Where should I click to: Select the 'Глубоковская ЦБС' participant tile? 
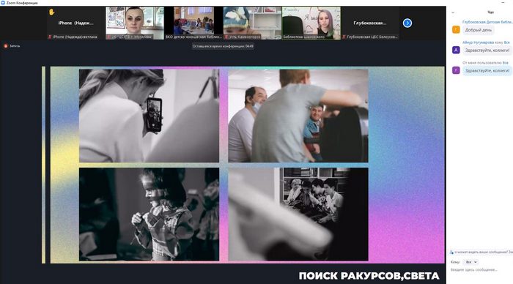370,23
